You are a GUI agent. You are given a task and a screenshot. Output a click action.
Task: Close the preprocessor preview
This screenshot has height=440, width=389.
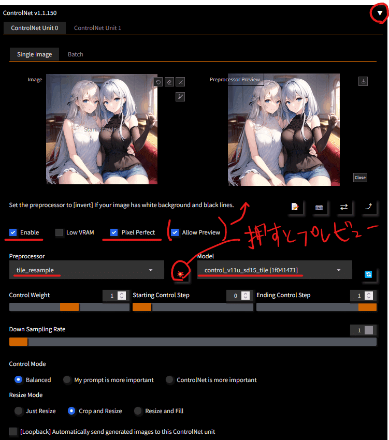click(360, 178)
